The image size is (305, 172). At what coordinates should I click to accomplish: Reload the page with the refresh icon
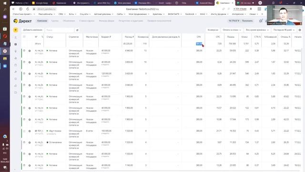click(x=28, y=9)
